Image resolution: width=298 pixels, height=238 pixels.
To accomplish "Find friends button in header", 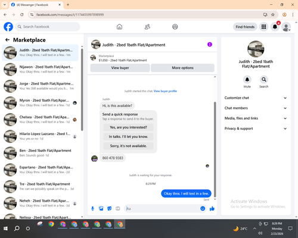I will pyautogui.click(x=245, y=27).
